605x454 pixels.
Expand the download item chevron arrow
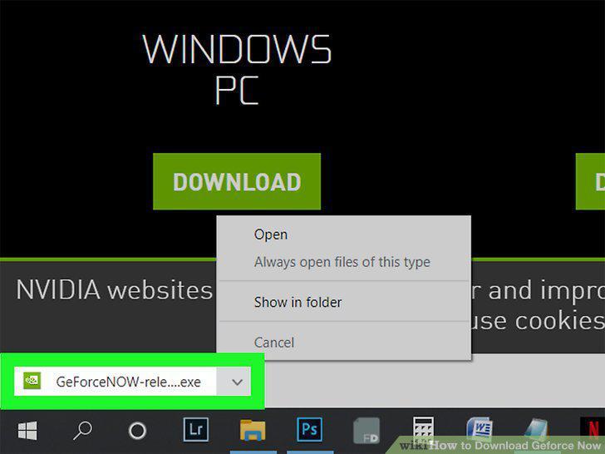point(237,382)
